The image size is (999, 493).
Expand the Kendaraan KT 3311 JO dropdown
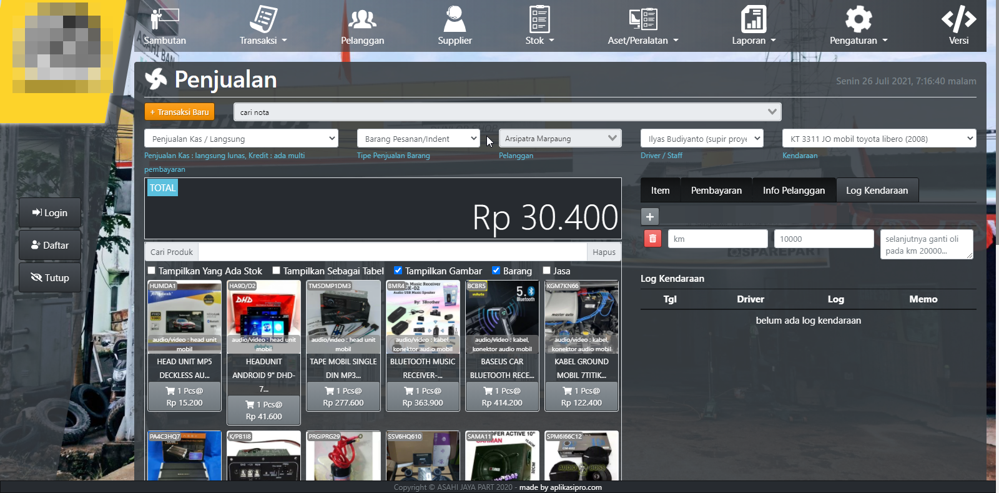(878, 139)
